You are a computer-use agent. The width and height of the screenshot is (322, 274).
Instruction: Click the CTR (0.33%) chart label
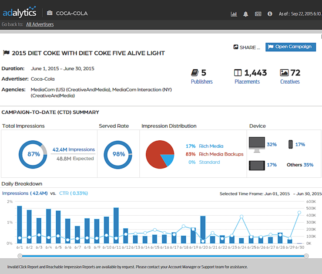point(74,193)
